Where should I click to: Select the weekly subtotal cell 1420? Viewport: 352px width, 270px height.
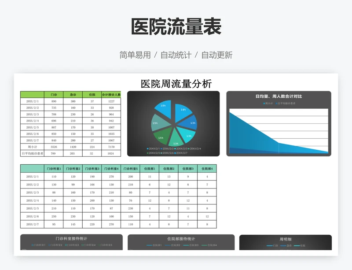point(73,147)
